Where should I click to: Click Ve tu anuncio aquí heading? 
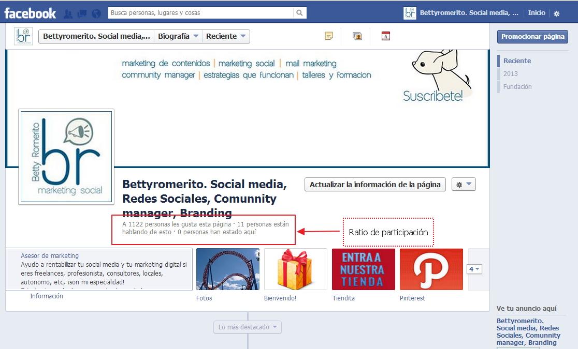tap(526, 309)
